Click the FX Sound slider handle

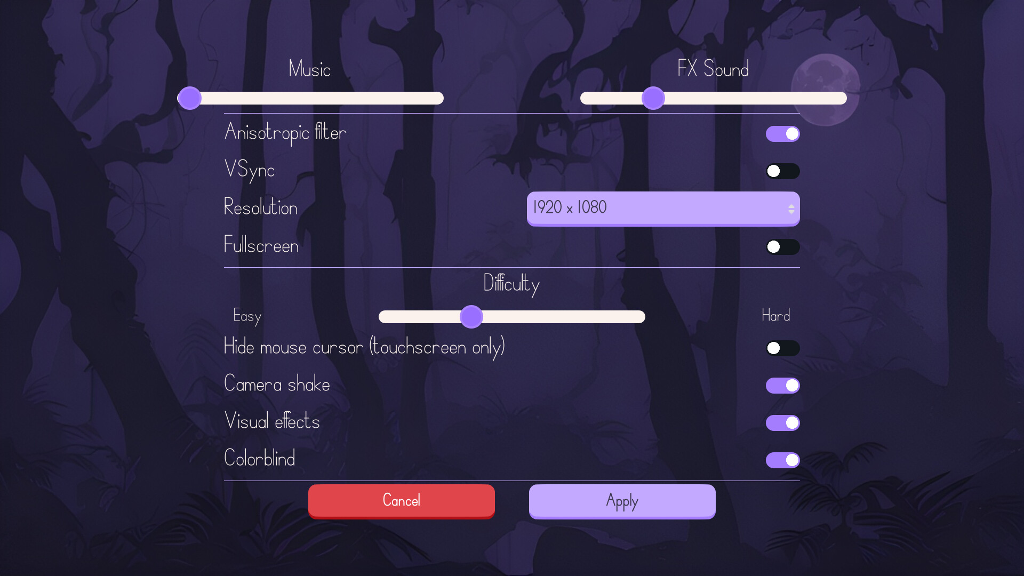coord(653,98)
